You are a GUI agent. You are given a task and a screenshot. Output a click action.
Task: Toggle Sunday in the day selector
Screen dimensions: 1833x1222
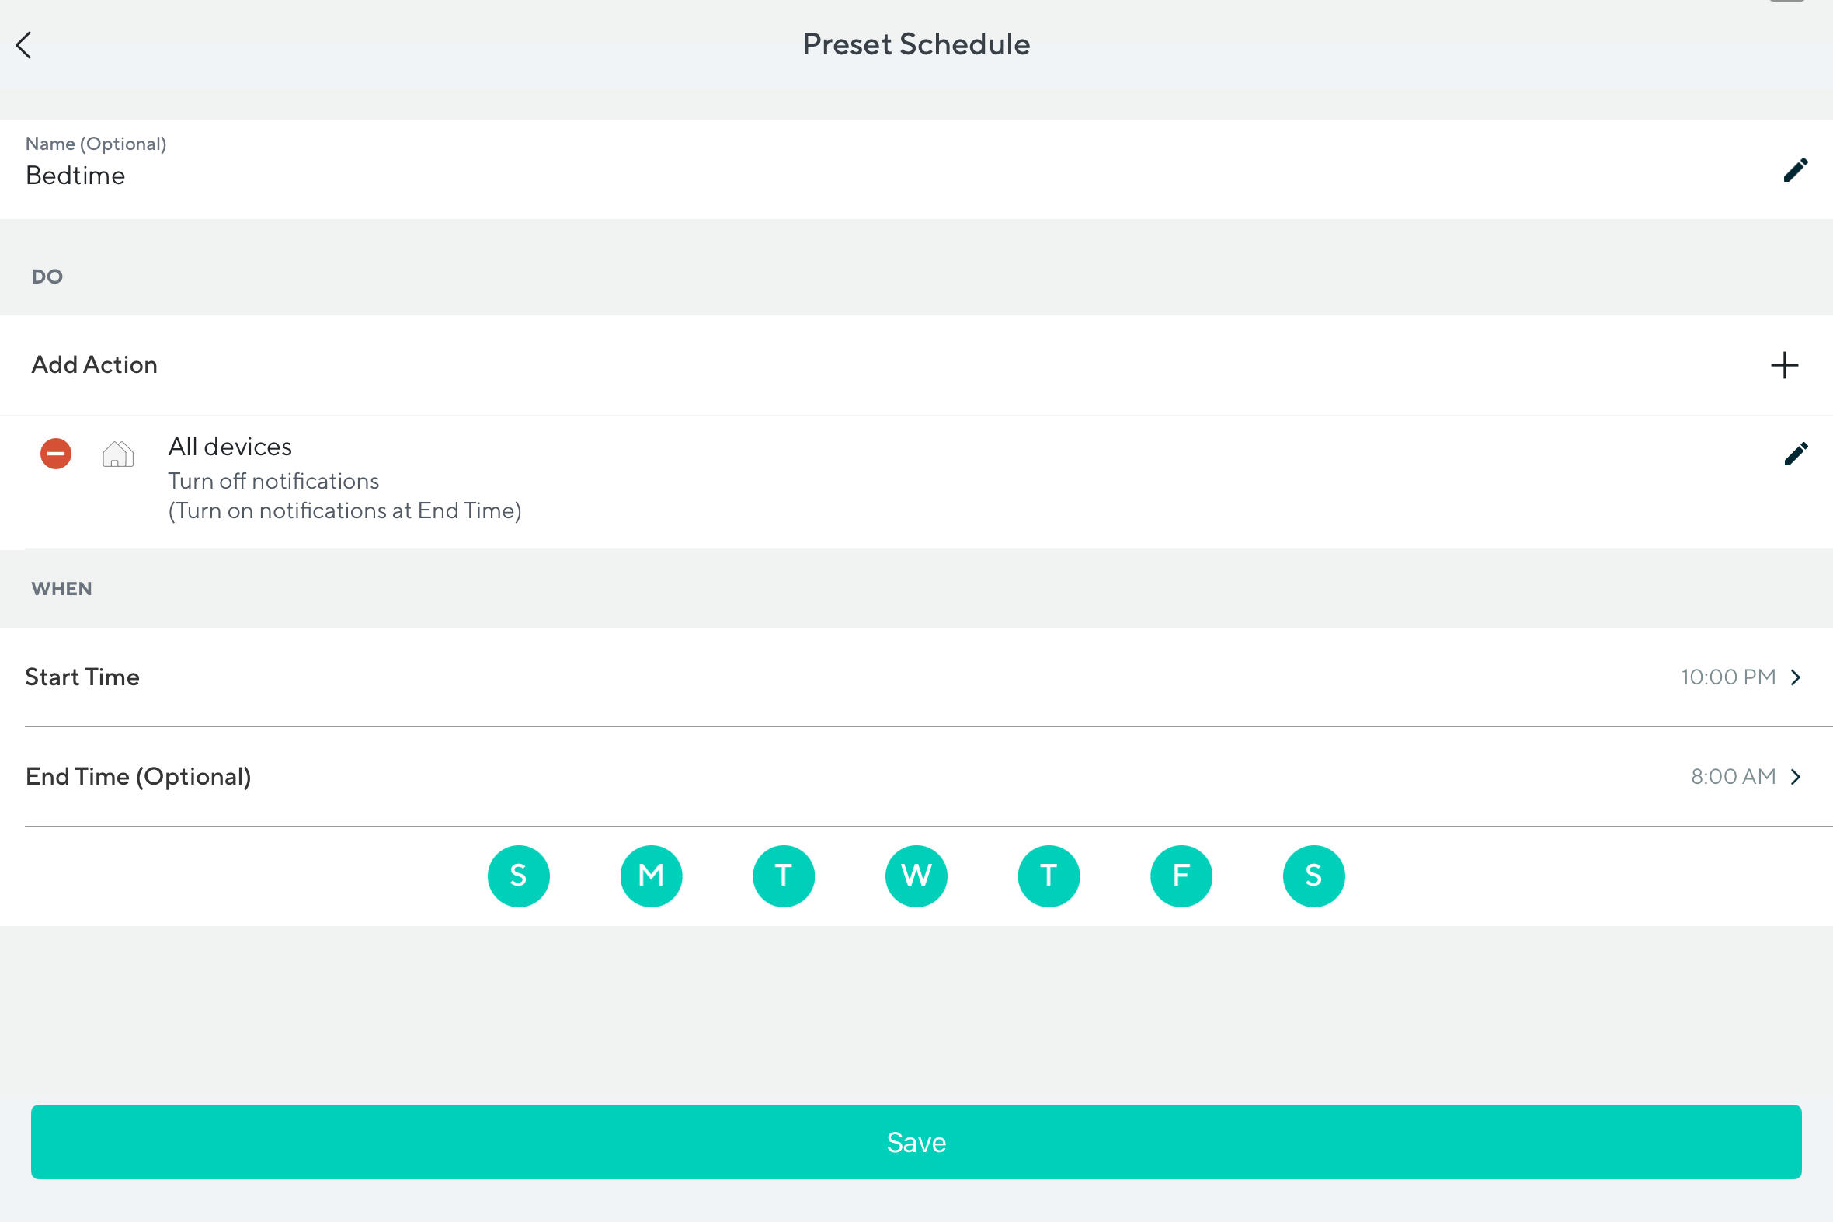(x=518, y=876)
